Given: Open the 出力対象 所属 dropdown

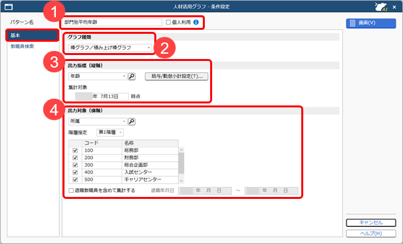Looking at the screenshot, I should pos(98,121).
